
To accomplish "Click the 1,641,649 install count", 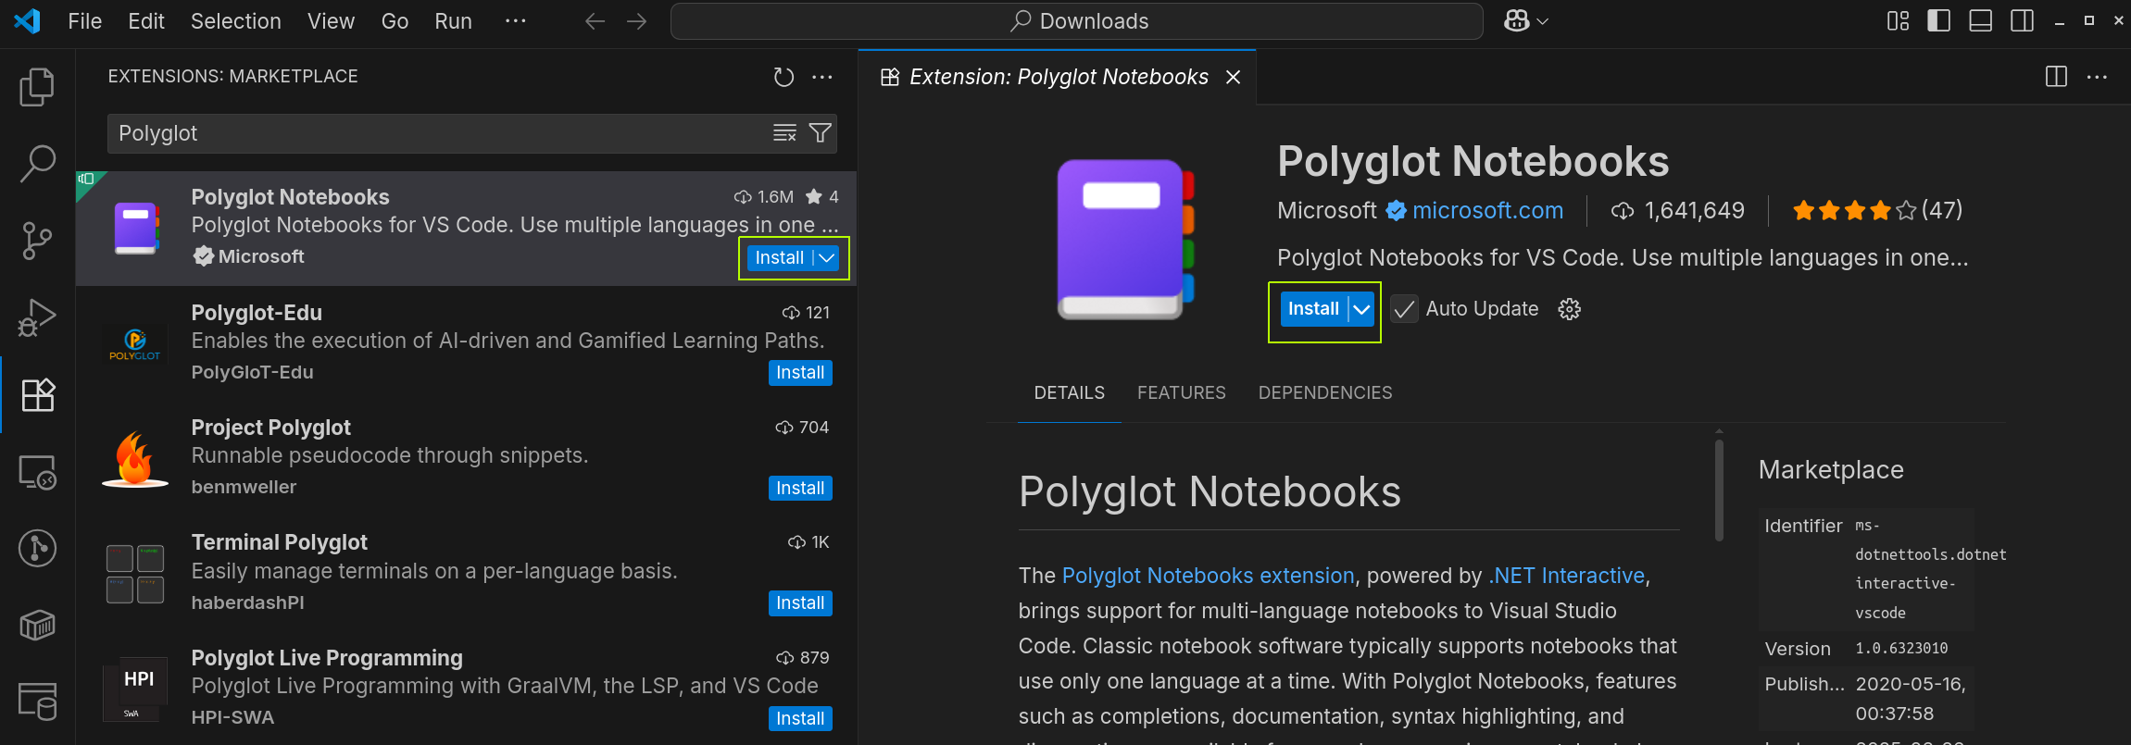I will click(1677, 211).
